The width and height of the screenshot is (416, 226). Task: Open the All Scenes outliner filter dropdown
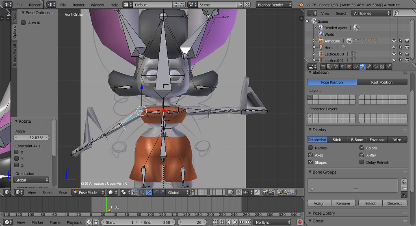371,13
